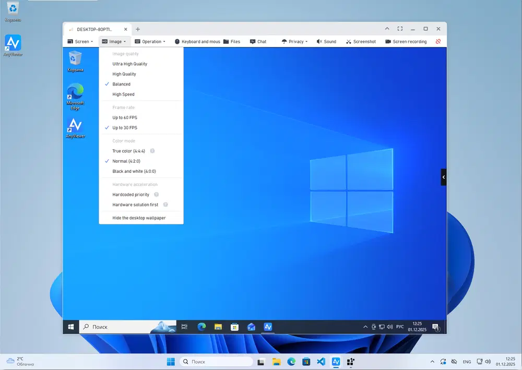This screenshot has width=522, height=370.
Task: Click local ENG language indicator
Action: [467, 362]
